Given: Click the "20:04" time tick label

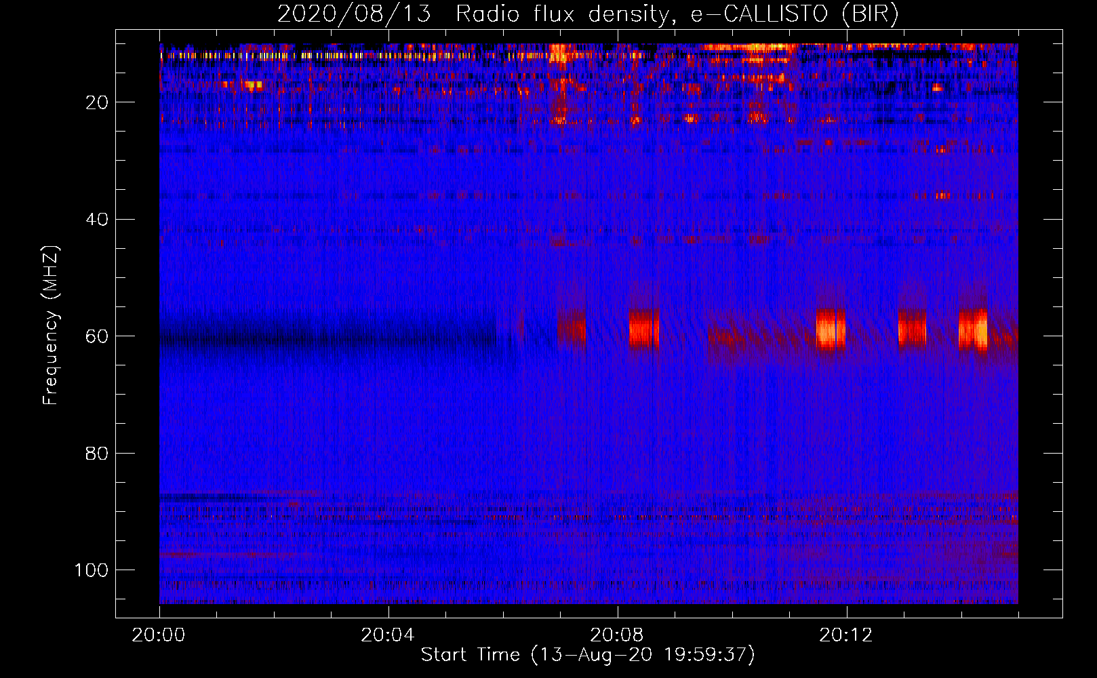Looking at the screenshot, I should (x=388, y=635).
